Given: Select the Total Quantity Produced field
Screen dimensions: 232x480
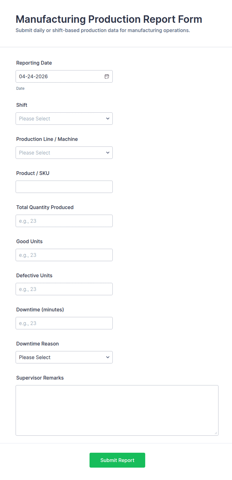Looking at the screenshot, I should coord(64,221).
